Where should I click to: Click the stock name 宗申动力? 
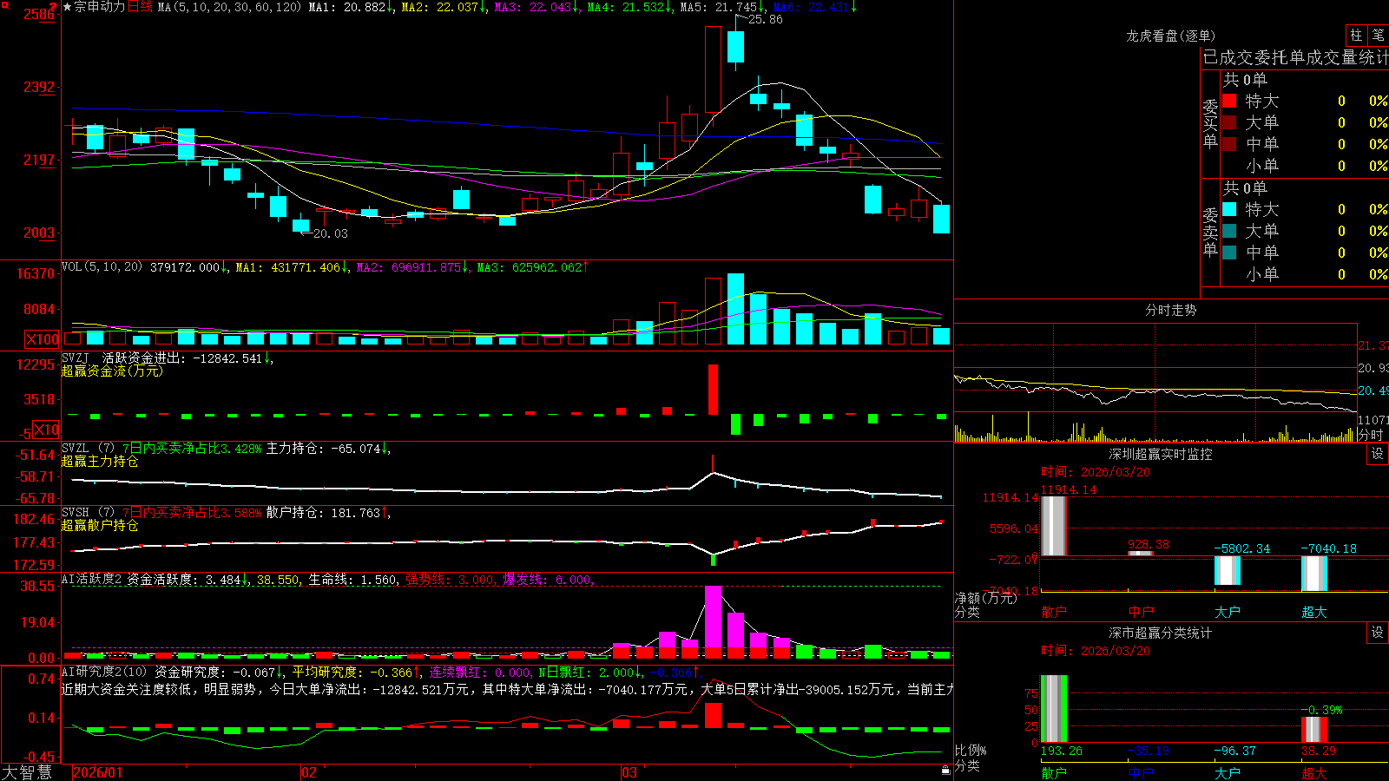click(100, 7)
